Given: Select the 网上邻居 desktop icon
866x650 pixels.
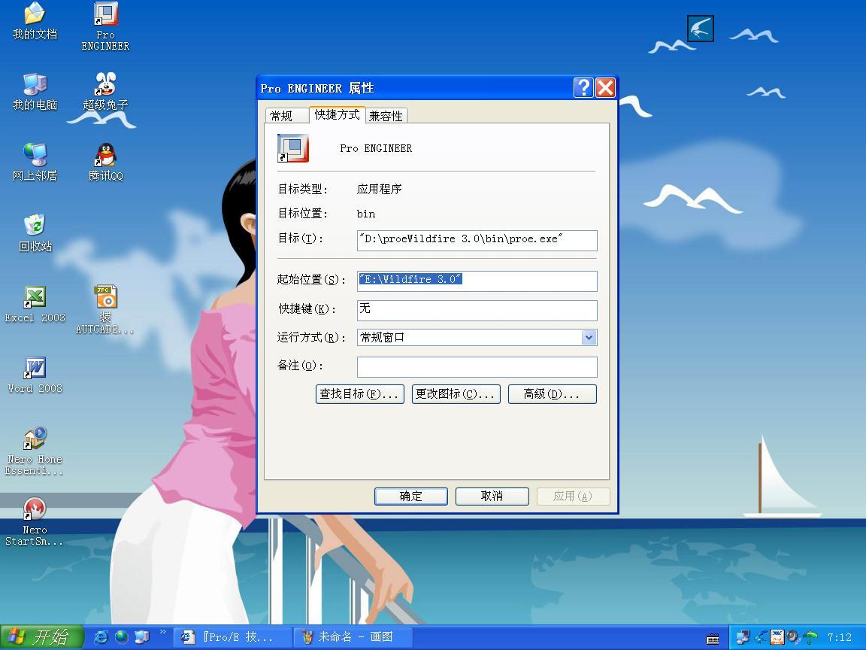Looking at the screenshot, I should (35, 162).
